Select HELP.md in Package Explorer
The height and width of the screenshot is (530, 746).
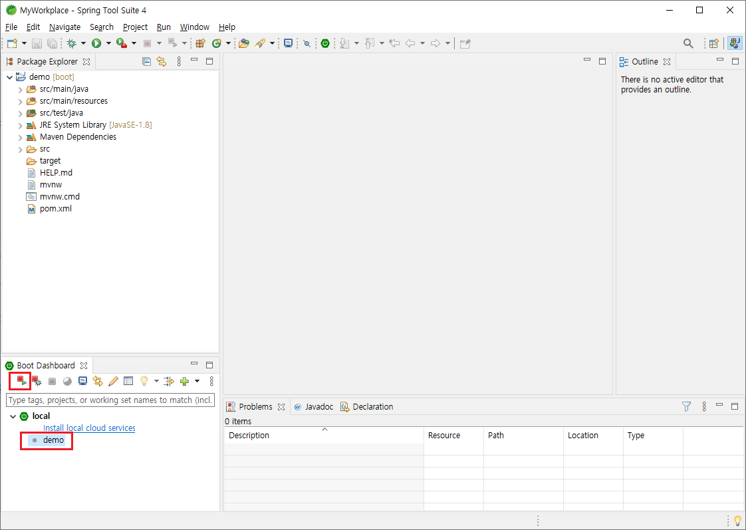56,173
